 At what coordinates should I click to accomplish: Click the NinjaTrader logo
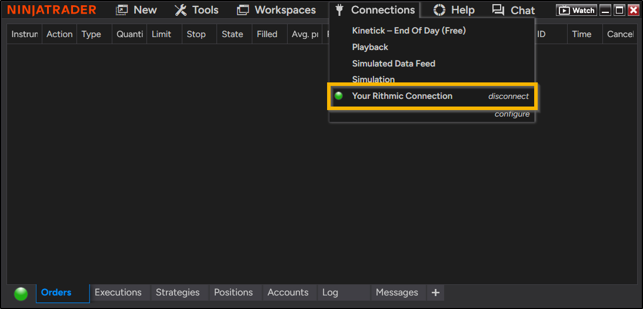coord(52,10)
